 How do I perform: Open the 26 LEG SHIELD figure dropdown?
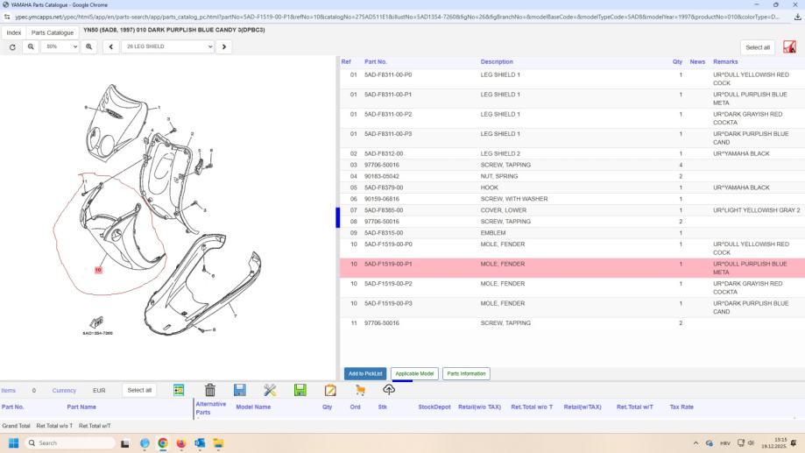(x=167, y=46)
